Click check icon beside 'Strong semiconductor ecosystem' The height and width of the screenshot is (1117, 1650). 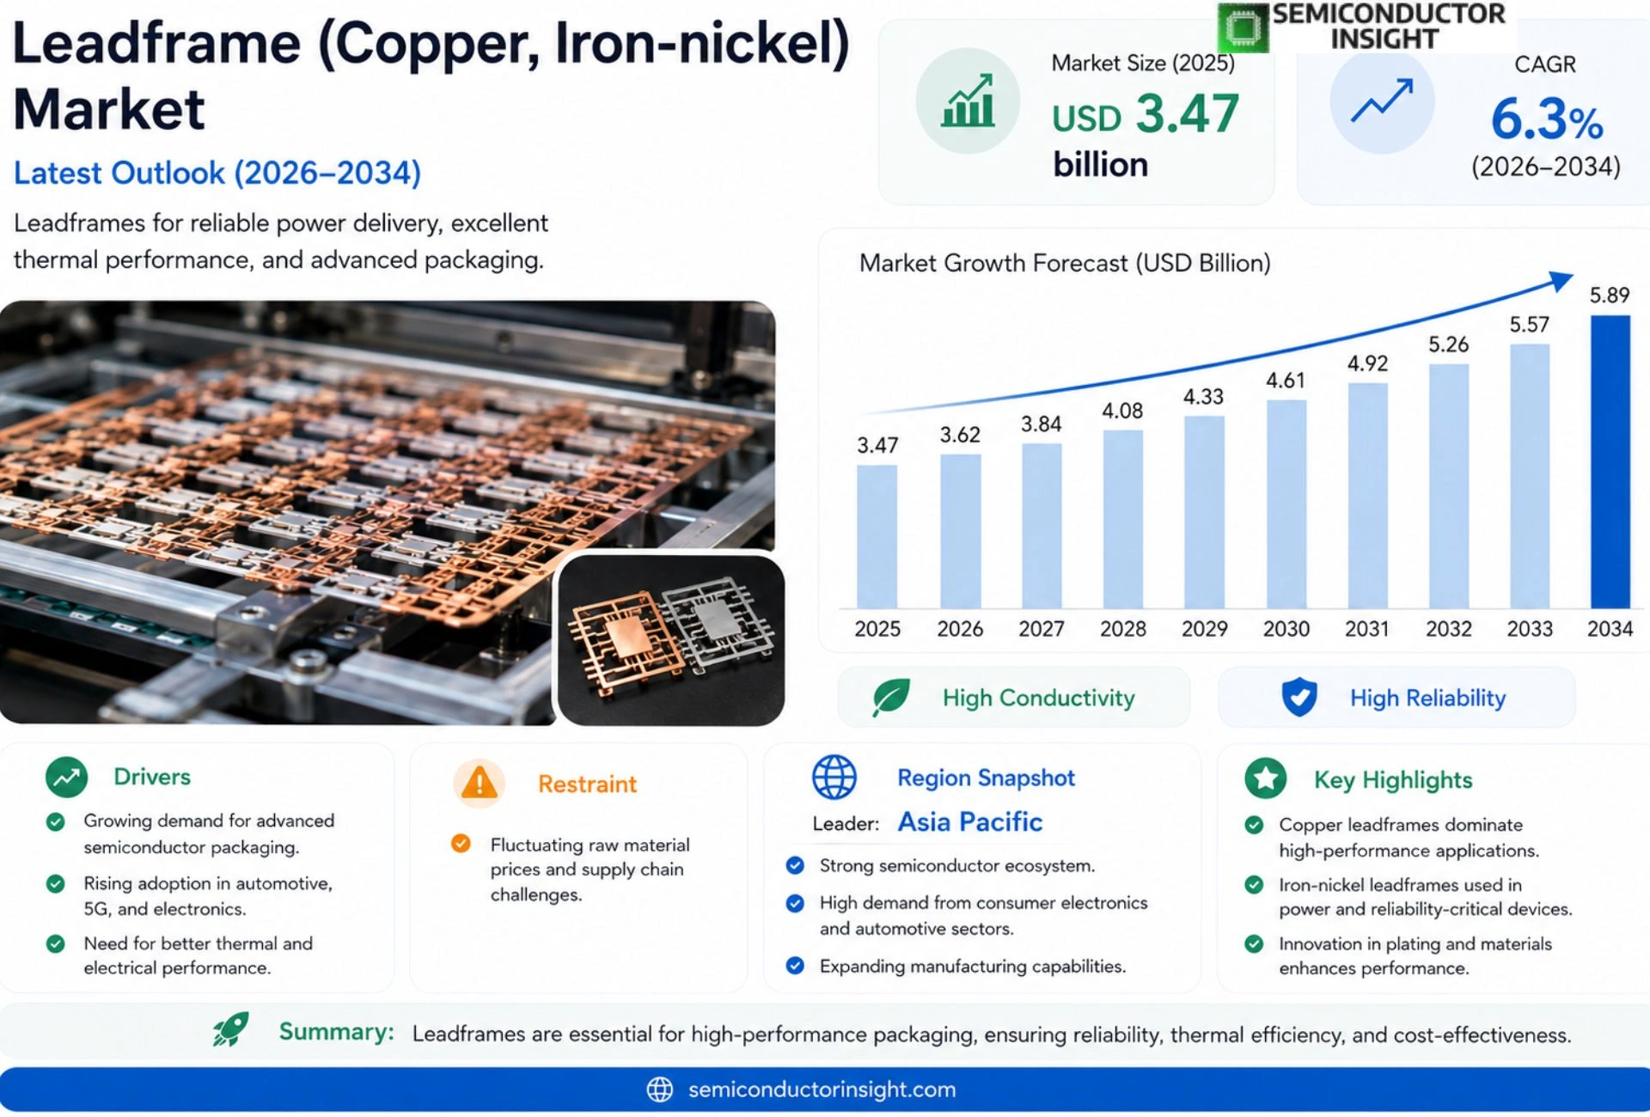tap(795, 865)
